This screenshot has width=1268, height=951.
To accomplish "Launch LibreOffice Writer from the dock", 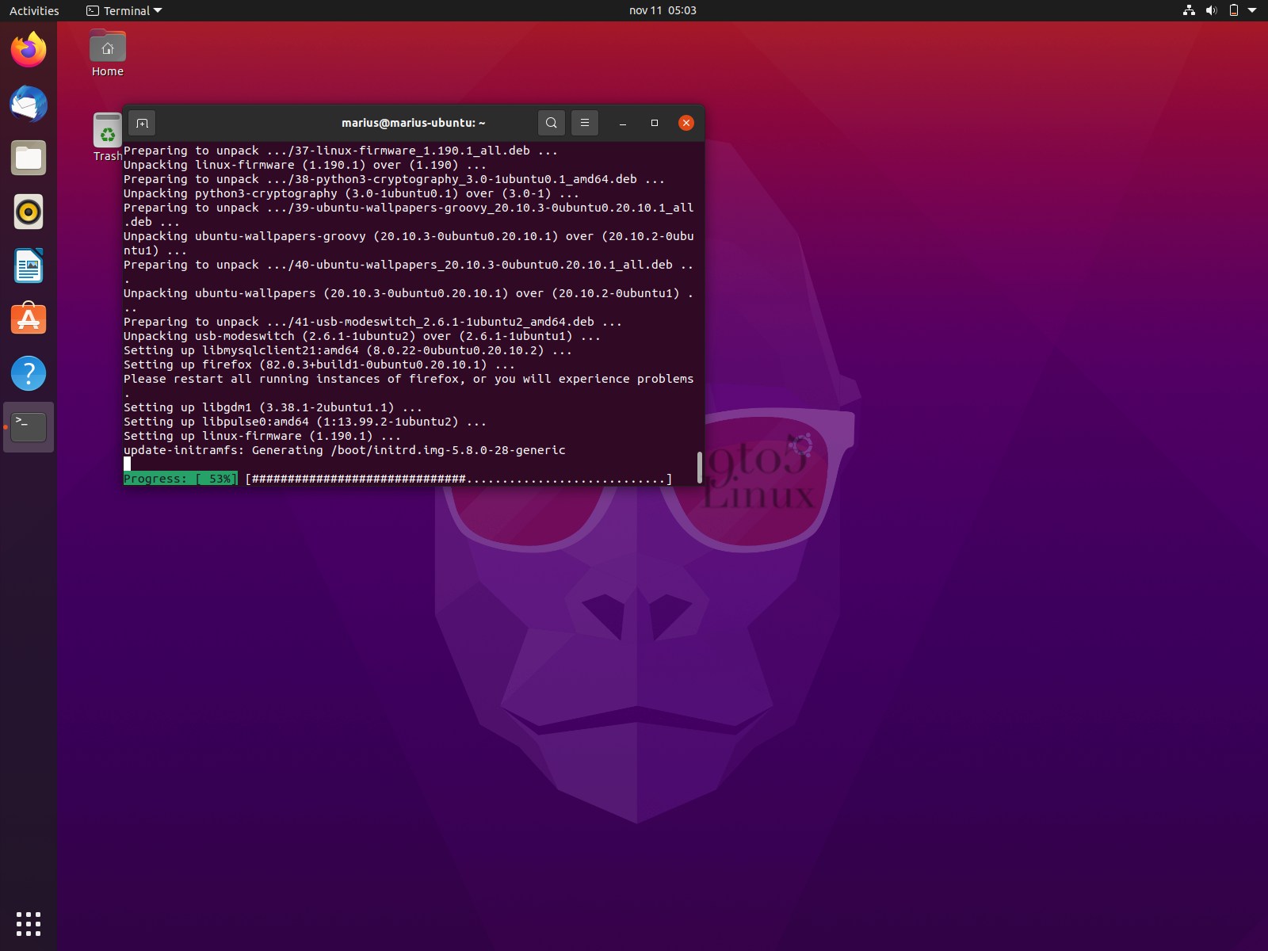I will [x=28, y=265].
